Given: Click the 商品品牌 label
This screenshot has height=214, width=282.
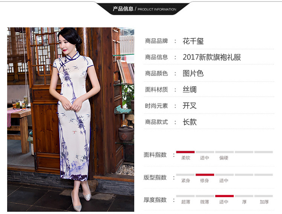Looking at the screenshot, I should click(x=156, y=41).
